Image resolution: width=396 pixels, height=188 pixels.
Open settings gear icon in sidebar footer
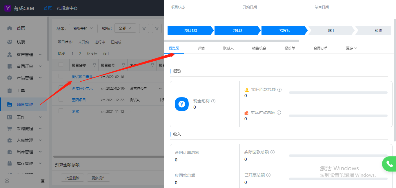(7, 181)
